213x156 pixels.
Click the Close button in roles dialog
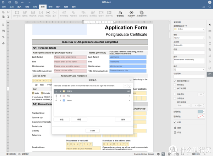(x=93, y=131)
